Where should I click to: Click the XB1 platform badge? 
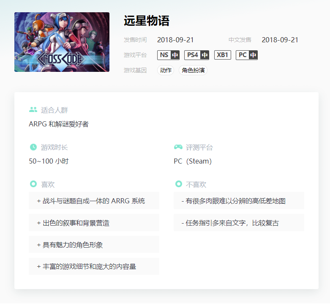click(222, 55)
